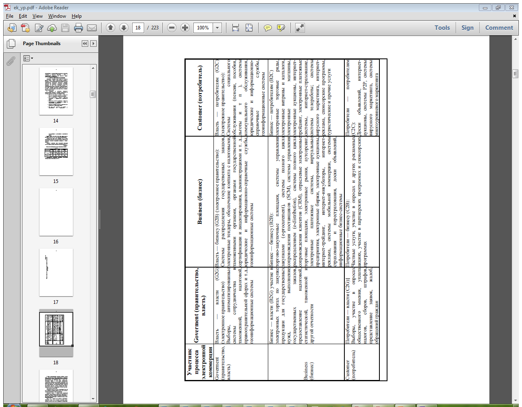The height and width of the screenshot is (407, 522).
Task: Click the document vertical scrollbar handle
Action: 515,73
